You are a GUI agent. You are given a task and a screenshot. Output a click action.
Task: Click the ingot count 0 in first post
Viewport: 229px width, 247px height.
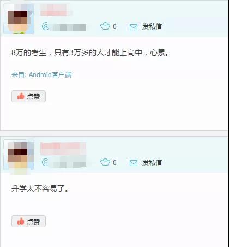pos(114,27)
